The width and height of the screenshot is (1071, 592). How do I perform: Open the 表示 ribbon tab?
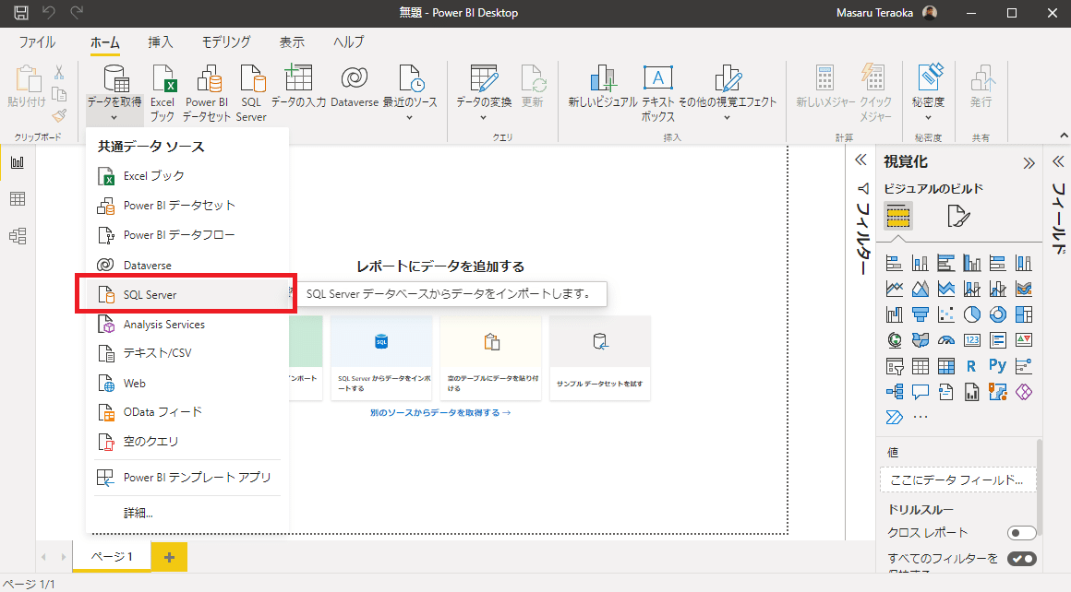click(x=292, y=42)
